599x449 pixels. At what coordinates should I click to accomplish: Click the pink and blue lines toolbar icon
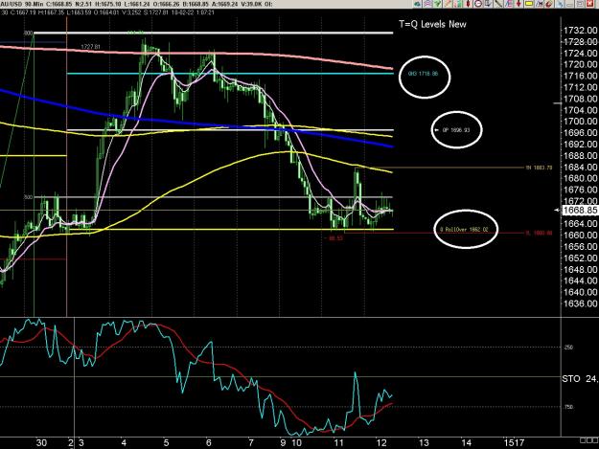(x=509, y=4)
